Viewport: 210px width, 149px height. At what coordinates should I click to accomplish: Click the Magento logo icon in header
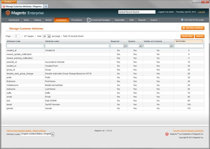click(8, 13)
